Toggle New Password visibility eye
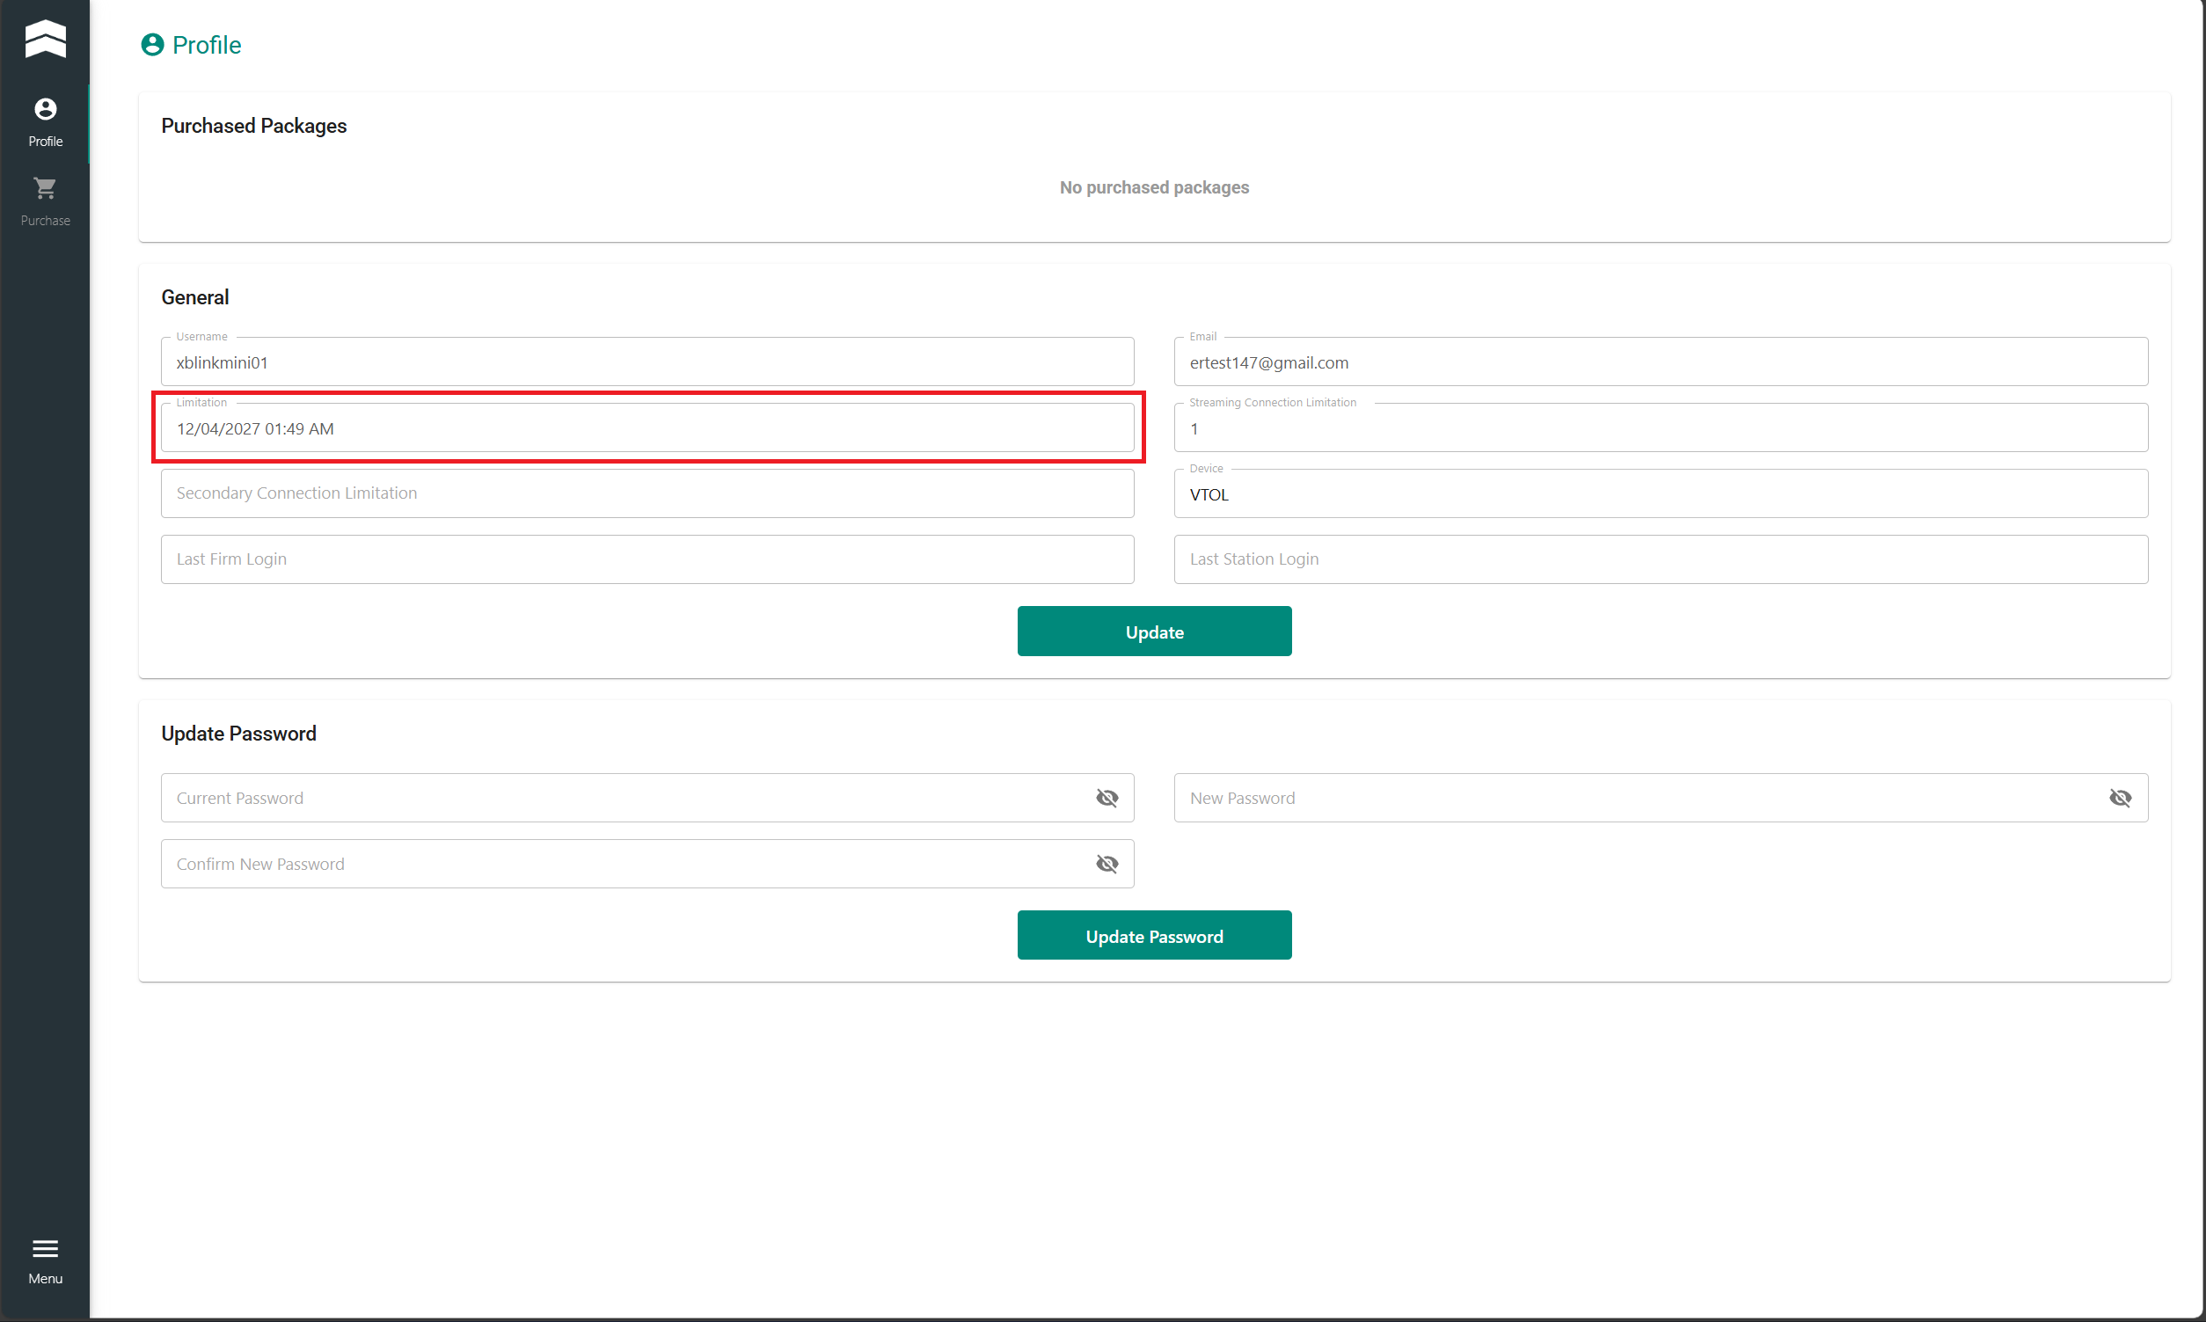This screenshot has width=2206, height=1322. (2120, 798)
